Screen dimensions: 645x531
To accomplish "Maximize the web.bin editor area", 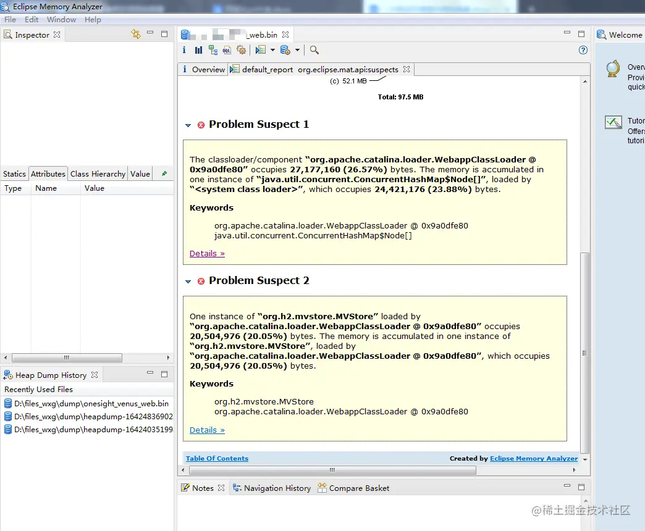I will point(581,34).
